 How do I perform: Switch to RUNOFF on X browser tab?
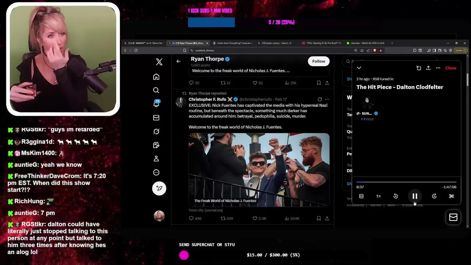click(144, 43)
